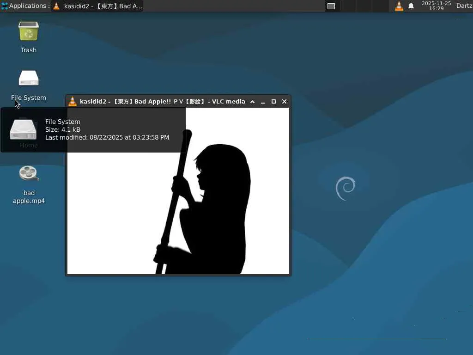
Task: Click the VLC cone icon in window titlebar
Action: click(x=73, y=101)
